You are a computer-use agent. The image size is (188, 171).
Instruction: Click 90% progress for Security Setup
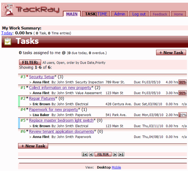point(182,82)
